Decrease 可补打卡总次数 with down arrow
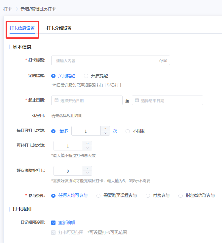 coord(88,148)
